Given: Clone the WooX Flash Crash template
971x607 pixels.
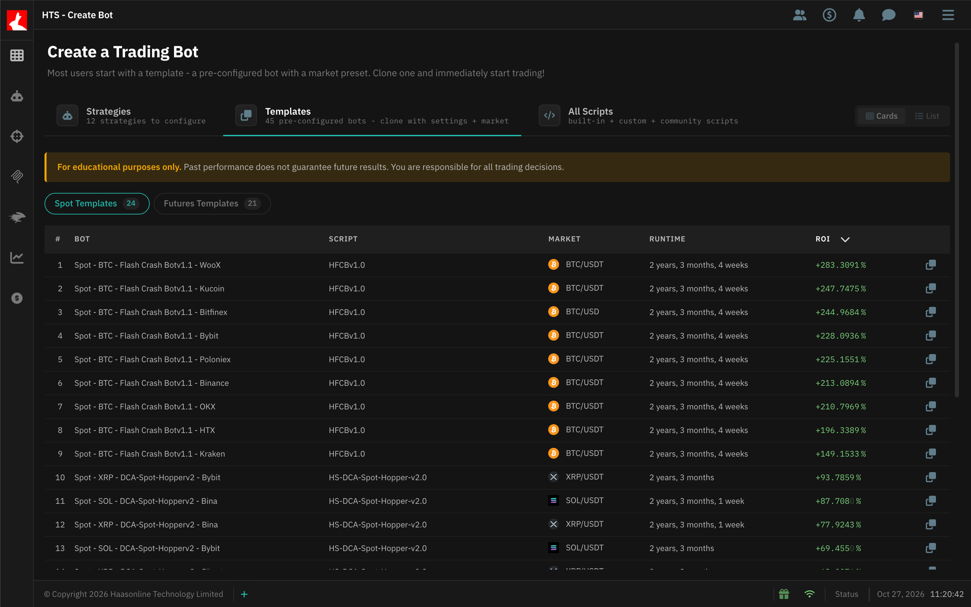Looking at the screenshot, I should tap(931, 265).
